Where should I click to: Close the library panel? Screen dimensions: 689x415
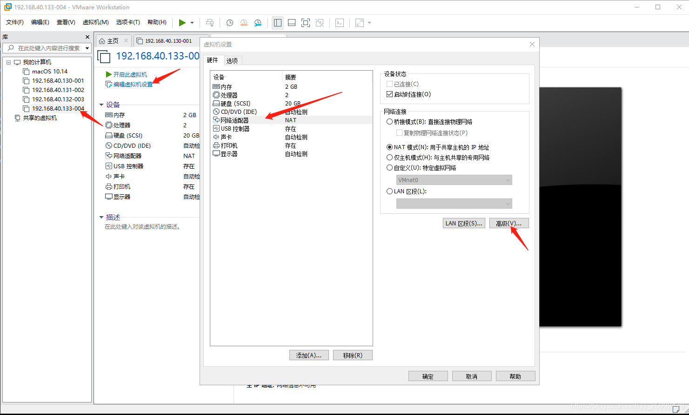point(87,37)
